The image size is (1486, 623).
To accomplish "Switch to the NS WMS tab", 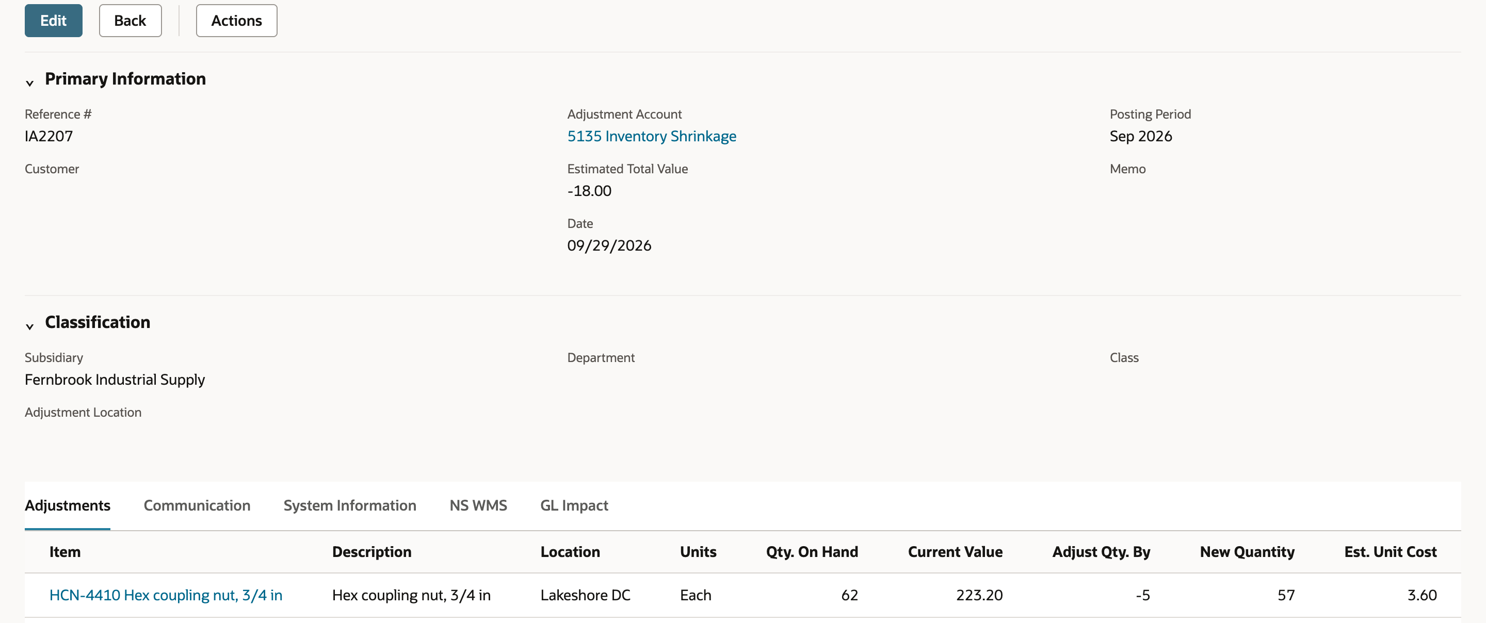I will pos(478,505).
